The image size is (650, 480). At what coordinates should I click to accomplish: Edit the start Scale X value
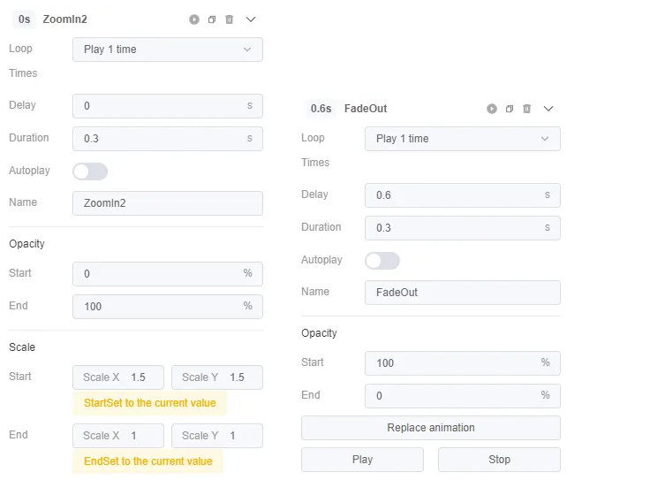coord(118,377)
